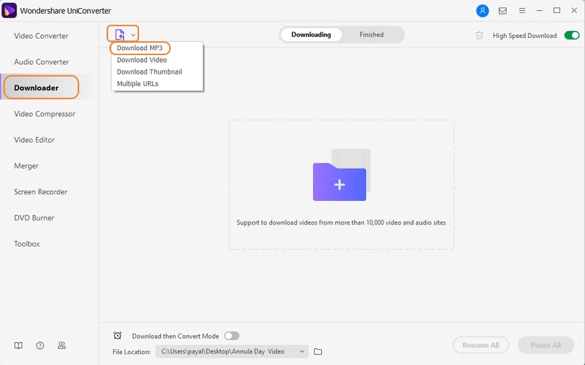Viewport: 585px width, 365px height.
Task: Open the mail message icon
Action: (502, 11)
